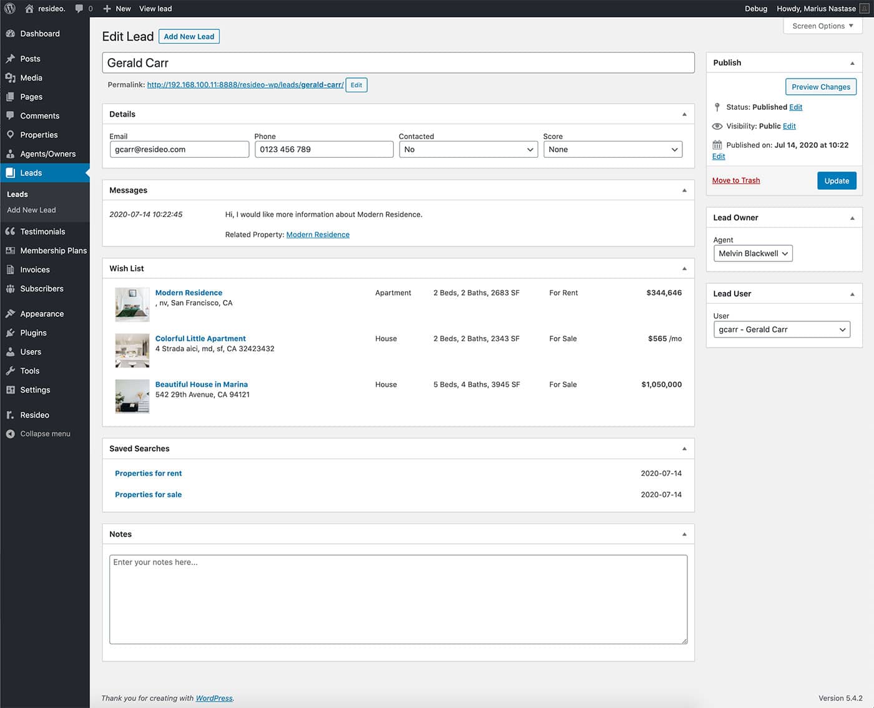
Task: Select Add New Lead submenu item
Action: coord(31,210)
